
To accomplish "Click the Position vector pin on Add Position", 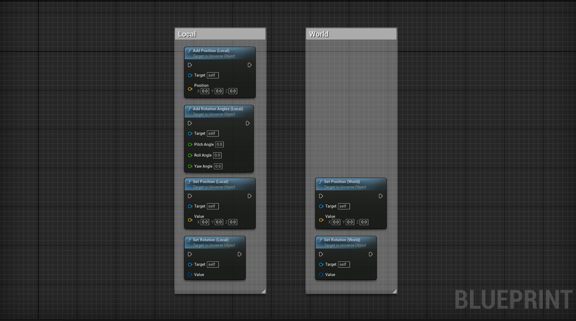I will click(x=190, y=89).
